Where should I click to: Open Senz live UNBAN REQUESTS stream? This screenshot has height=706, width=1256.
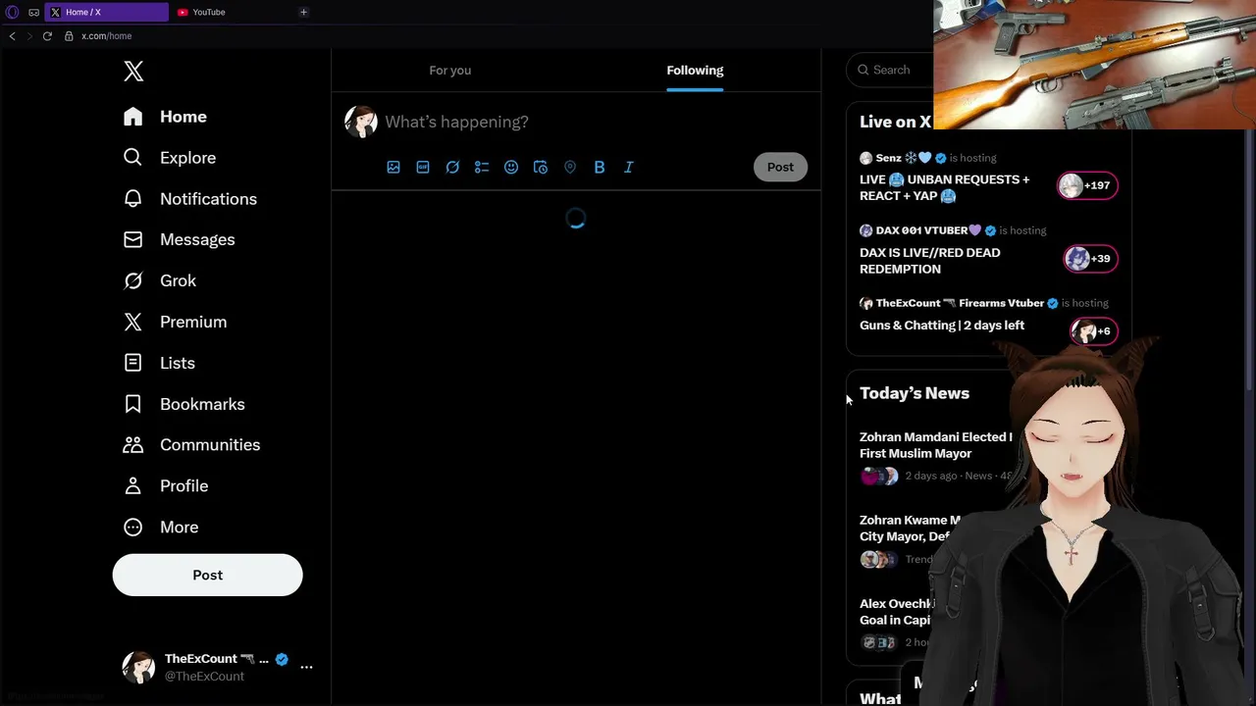(x=944, y=187)
